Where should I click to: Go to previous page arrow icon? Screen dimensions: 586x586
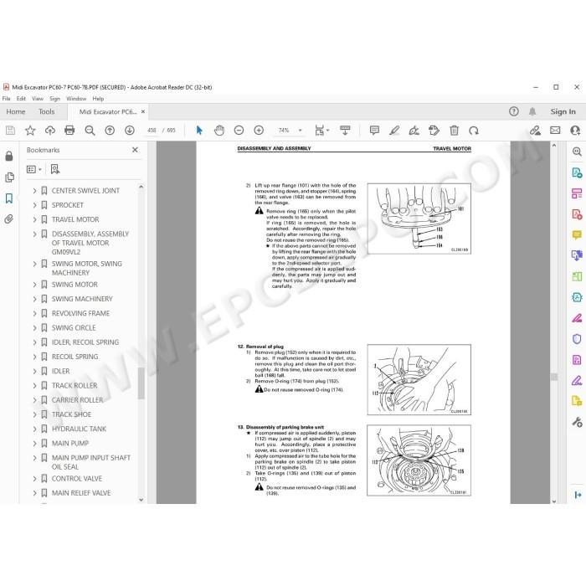(x=110, y=130)
